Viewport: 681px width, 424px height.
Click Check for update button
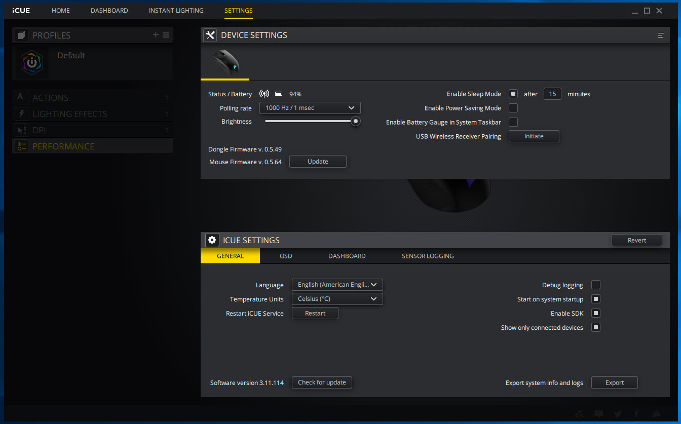[322, 382]
